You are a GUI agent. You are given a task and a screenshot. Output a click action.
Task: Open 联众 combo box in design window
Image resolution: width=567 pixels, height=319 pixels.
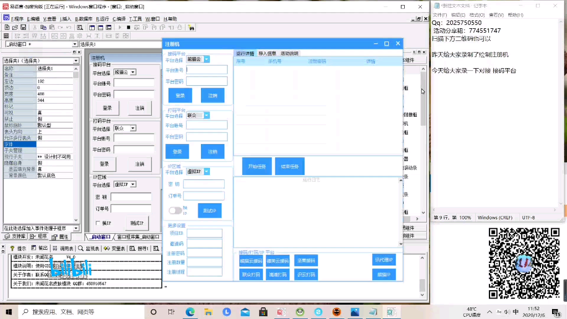point(133,128)
